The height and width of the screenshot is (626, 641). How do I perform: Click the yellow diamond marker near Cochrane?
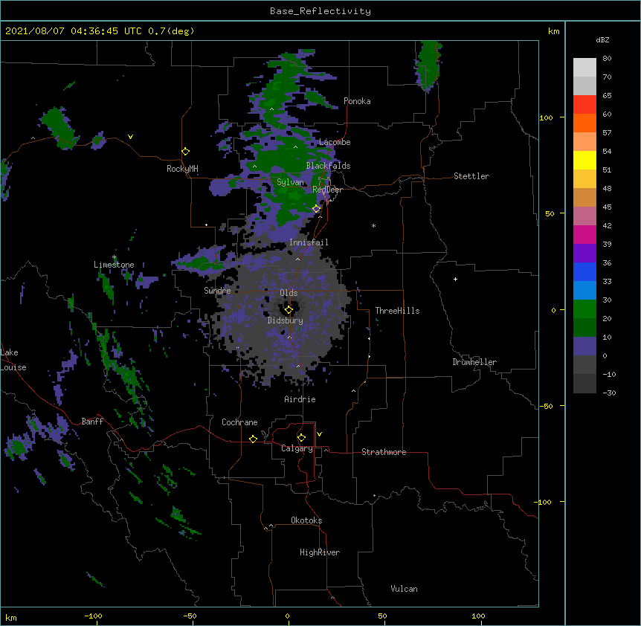(x=253, y=439)
